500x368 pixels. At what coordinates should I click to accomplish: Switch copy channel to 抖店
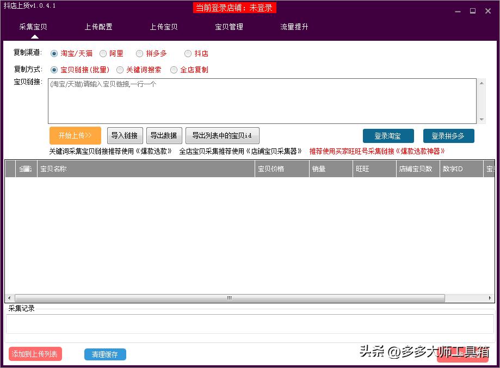188,53
